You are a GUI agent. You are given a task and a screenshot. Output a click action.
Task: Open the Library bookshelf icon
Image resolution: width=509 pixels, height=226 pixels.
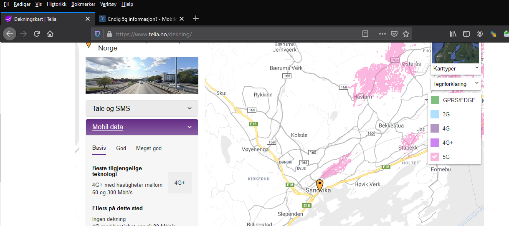pos(453,34)
